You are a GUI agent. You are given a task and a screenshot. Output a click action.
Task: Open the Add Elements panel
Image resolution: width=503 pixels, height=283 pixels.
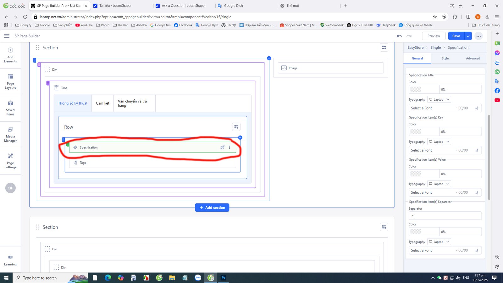pos(10,55)
